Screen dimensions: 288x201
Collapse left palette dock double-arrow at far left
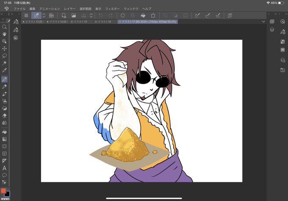2,14
